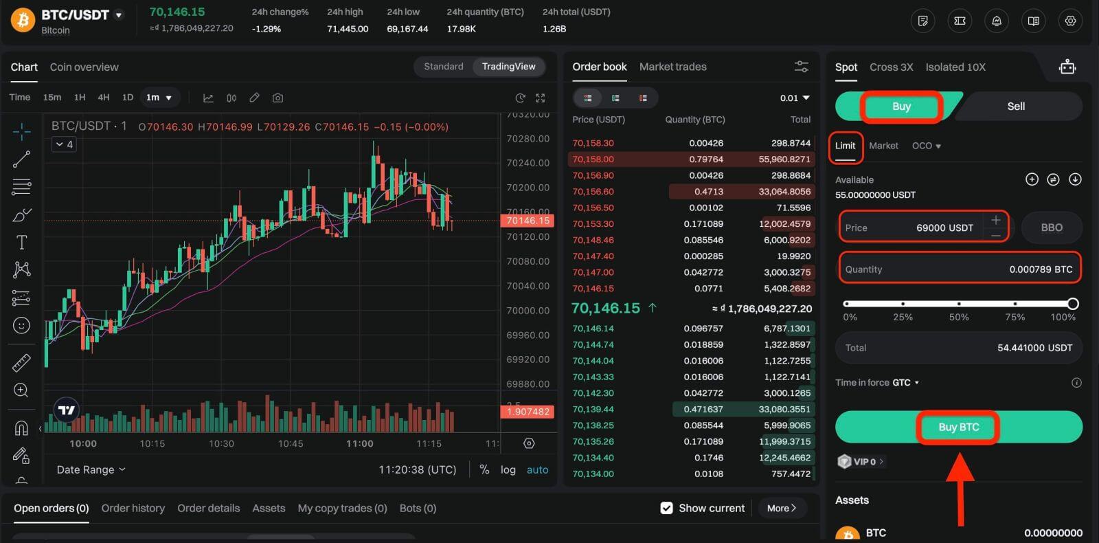
Task: Select the Text tool in chart sidebar
Action: (21, 243)
